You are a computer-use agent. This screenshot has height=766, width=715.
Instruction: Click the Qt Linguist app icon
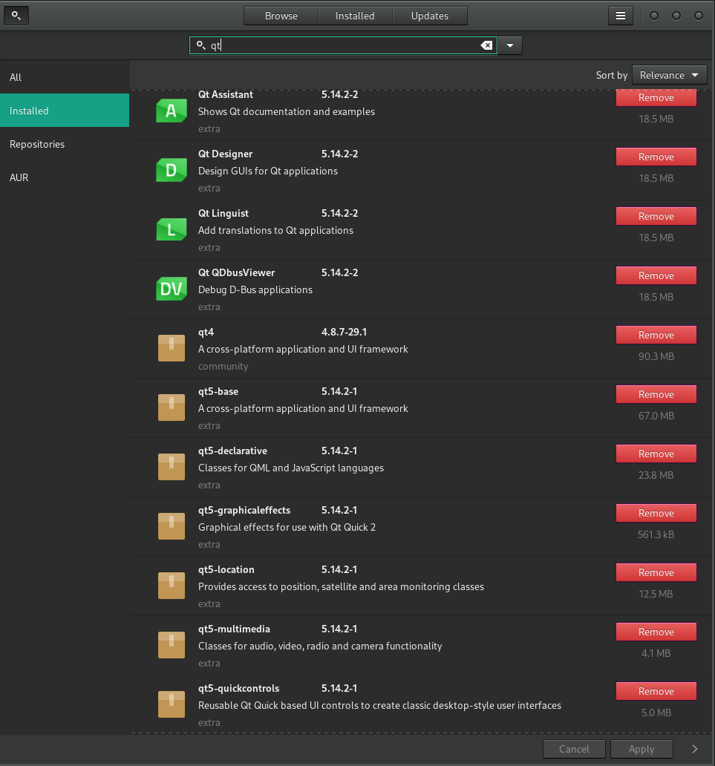[x=171, y=229]
